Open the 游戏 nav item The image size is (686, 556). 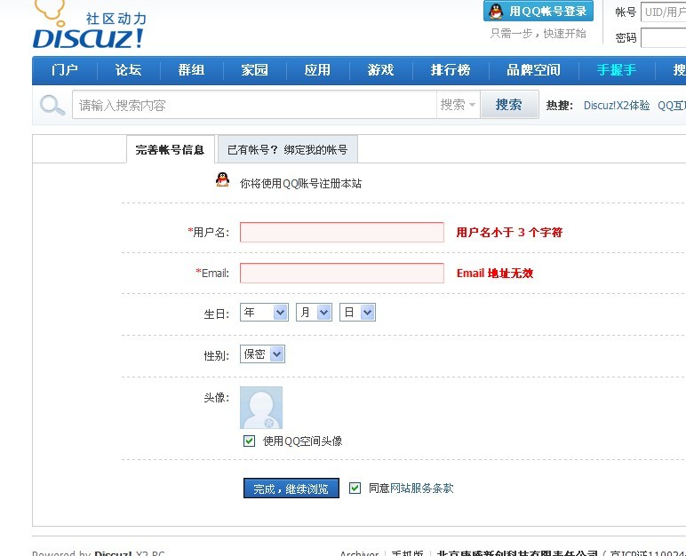tap(380, 70)
